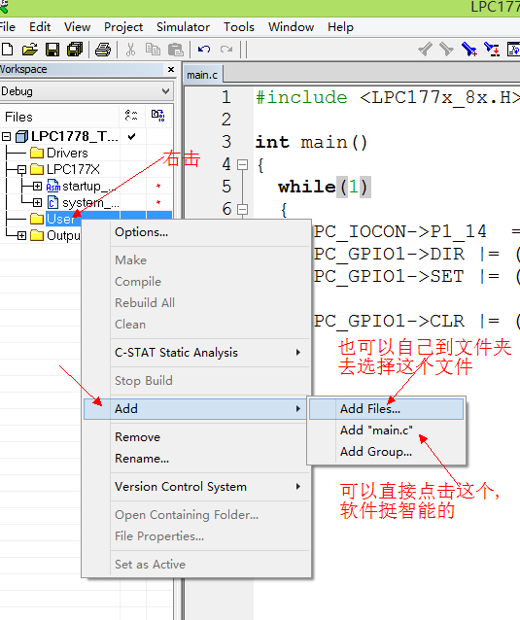Viewport: 520px width, 620px height.
Task: Switch to the main.c editor tab
Action: [x=202, y=75]
